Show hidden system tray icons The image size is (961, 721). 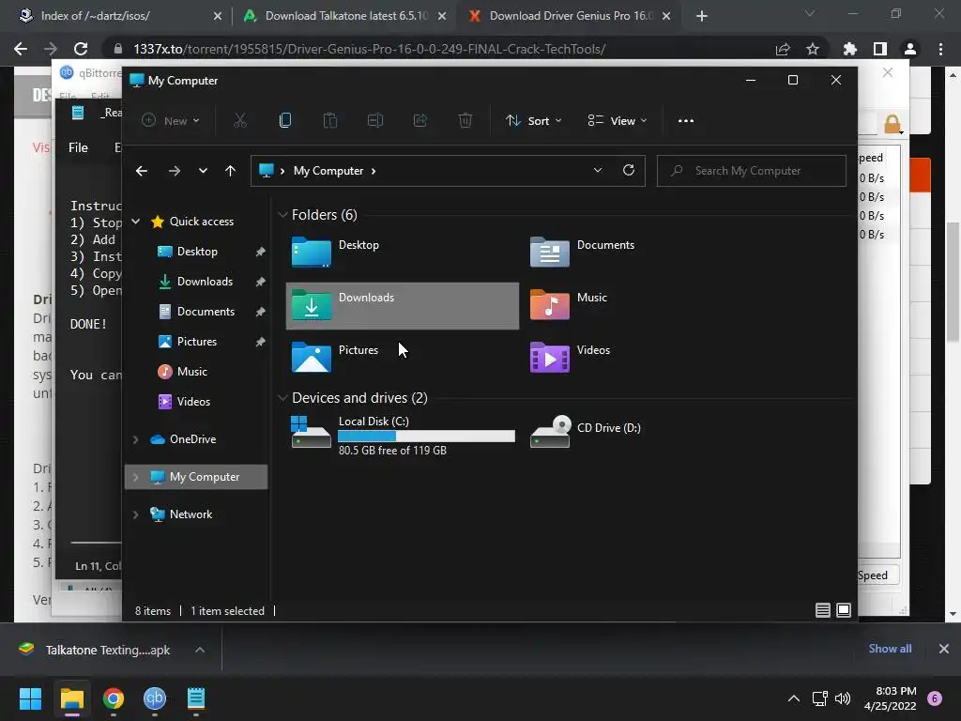[794, 698]
